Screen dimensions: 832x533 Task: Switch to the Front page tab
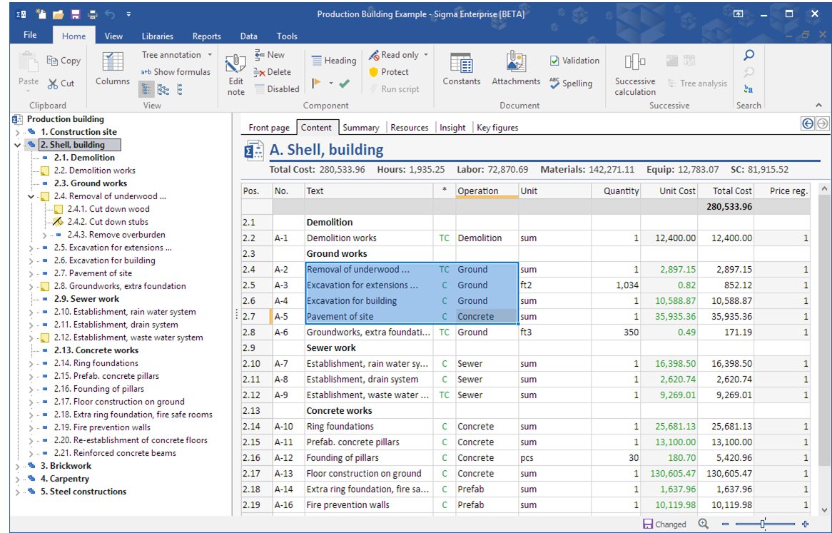(x=269, y=127)
